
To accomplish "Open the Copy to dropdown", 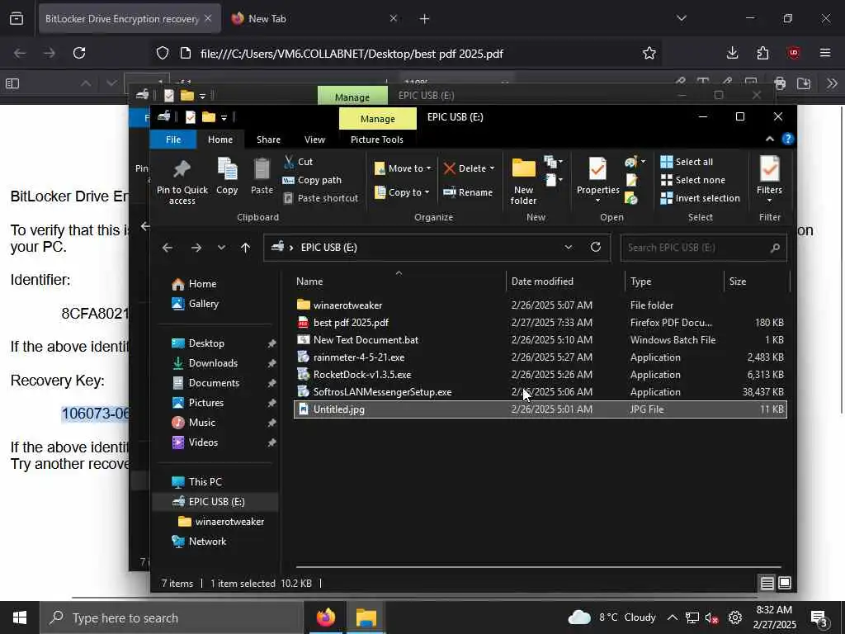I will 402,192.
